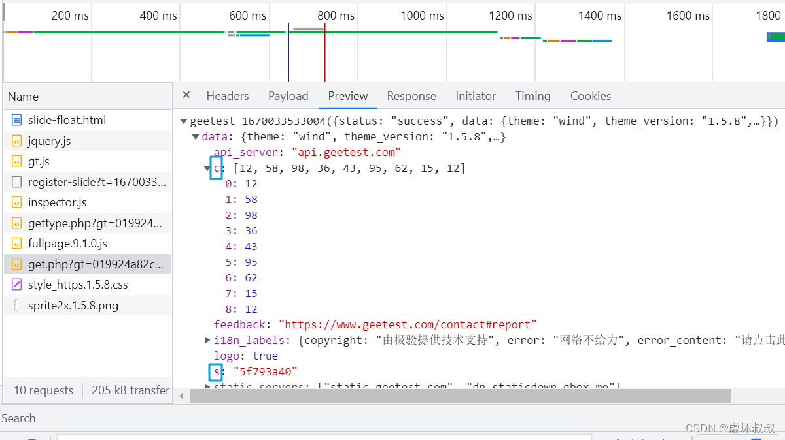
Task: Select jquery.js request
Action: (88, 140)
